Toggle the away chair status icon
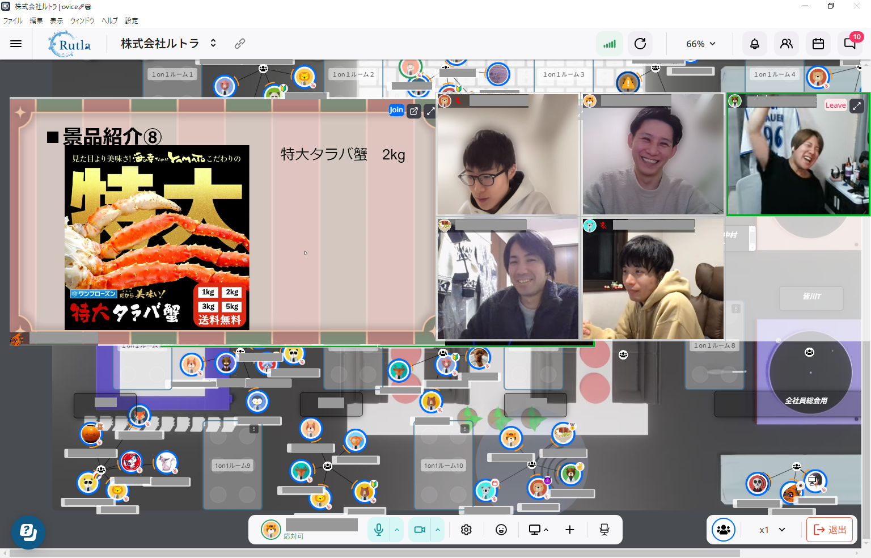The height and width of the screenshot is (558, 871). 604,530
